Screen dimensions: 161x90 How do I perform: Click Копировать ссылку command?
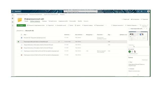point(61,25)
